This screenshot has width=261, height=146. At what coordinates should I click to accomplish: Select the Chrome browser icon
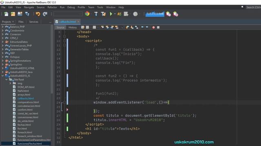[87, 14]
